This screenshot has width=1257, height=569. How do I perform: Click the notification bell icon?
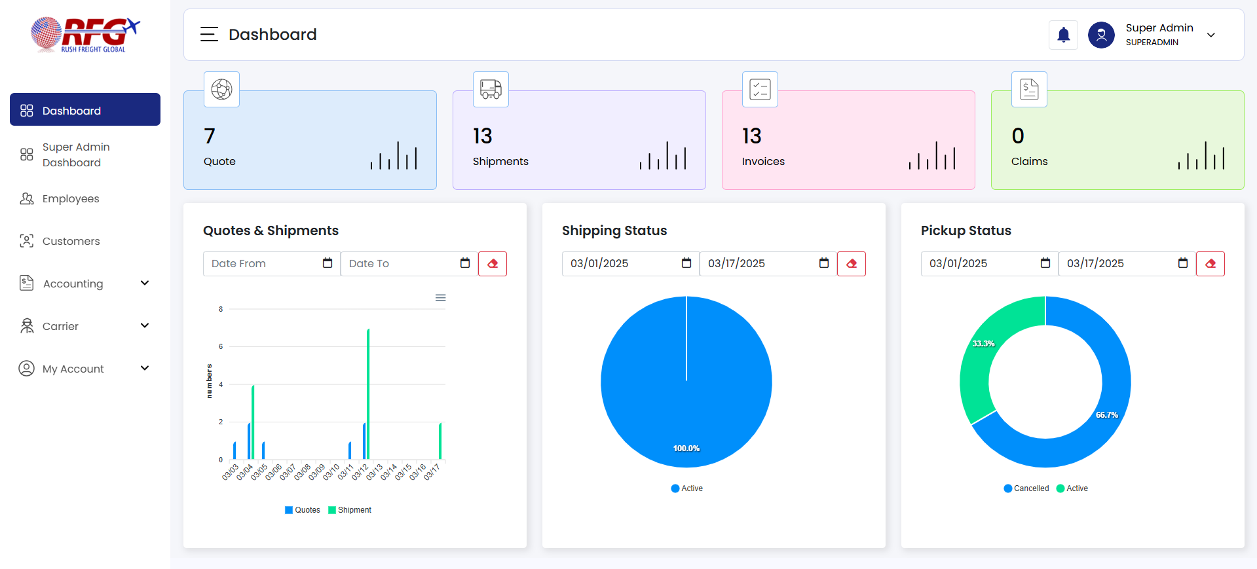[x=1063, y=35]
